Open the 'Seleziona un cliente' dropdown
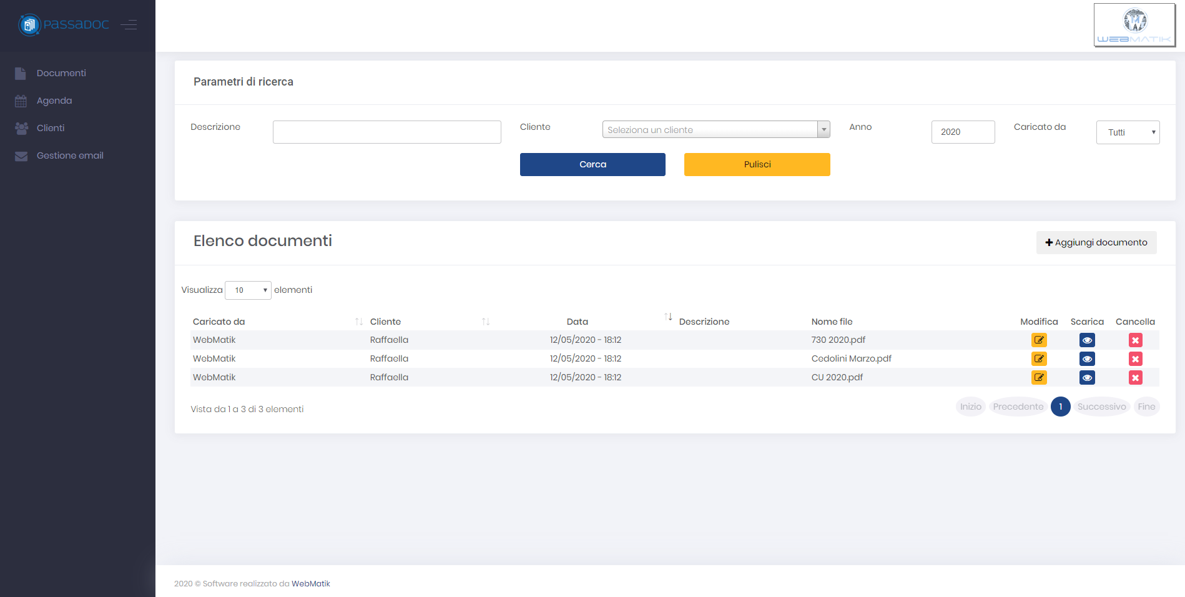The height and width of the screenshot is (597, 1185). 715,129
